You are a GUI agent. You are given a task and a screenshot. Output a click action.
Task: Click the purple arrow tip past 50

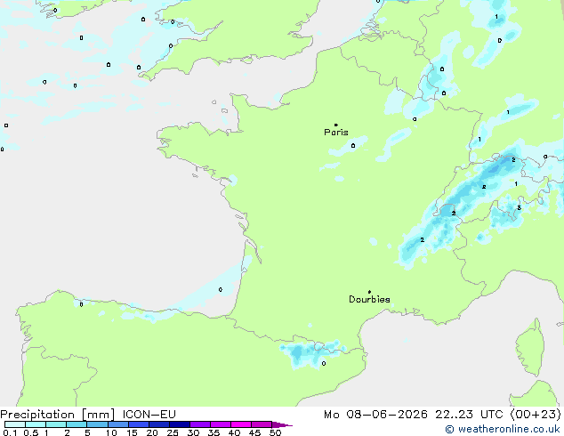(x=282, y=424)
